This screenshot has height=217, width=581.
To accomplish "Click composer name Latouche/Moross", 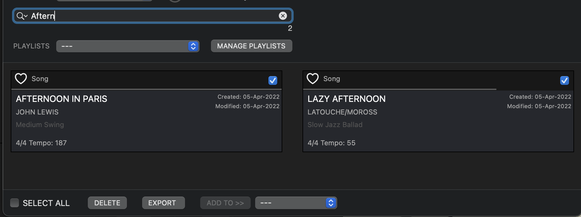I will 342,112.
